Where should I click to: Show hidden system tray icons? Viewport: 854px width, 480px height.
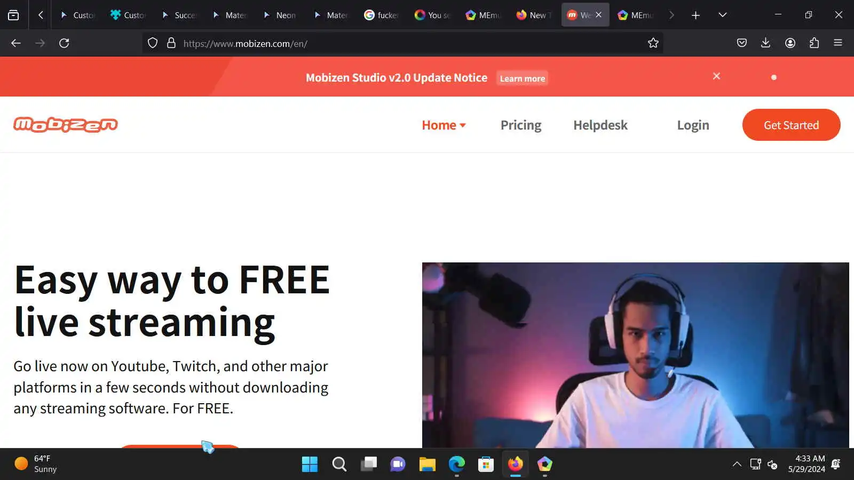coord(737,464)
